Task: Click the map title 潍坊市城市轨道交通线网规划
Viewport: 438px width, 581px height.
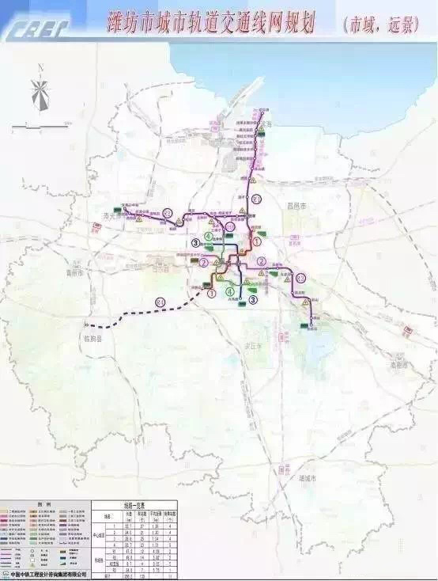Action: pos(212,24)
